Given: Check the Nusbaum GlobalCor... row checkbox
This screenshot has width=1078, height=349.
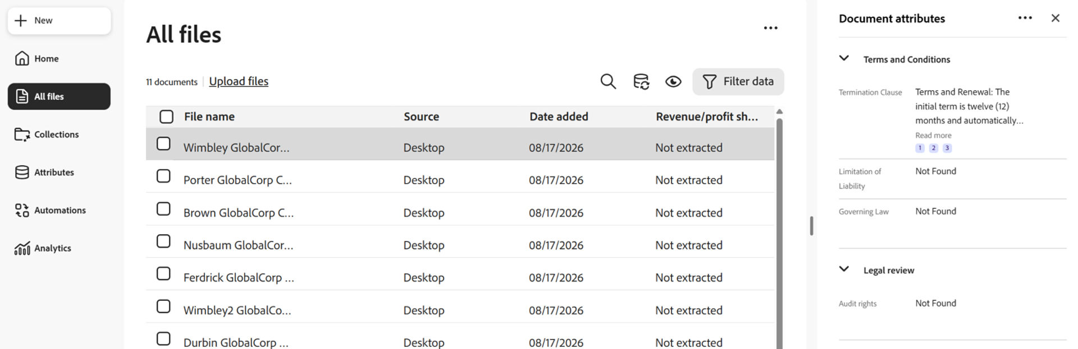Looking at the screenshot, I should 163,241.
